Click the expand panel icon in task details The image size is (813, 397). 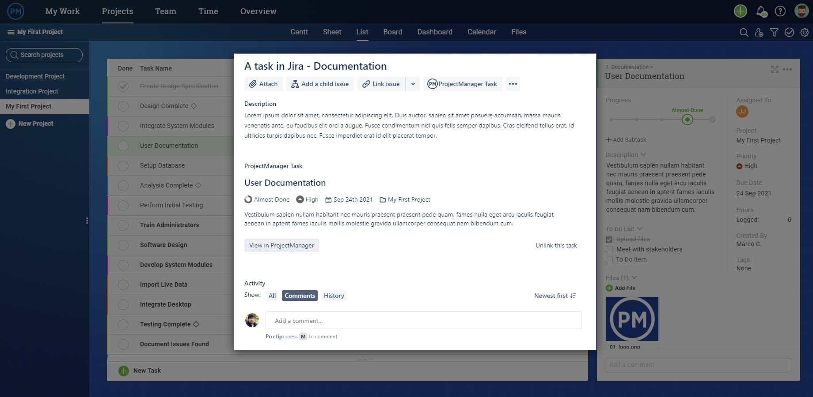775,69
